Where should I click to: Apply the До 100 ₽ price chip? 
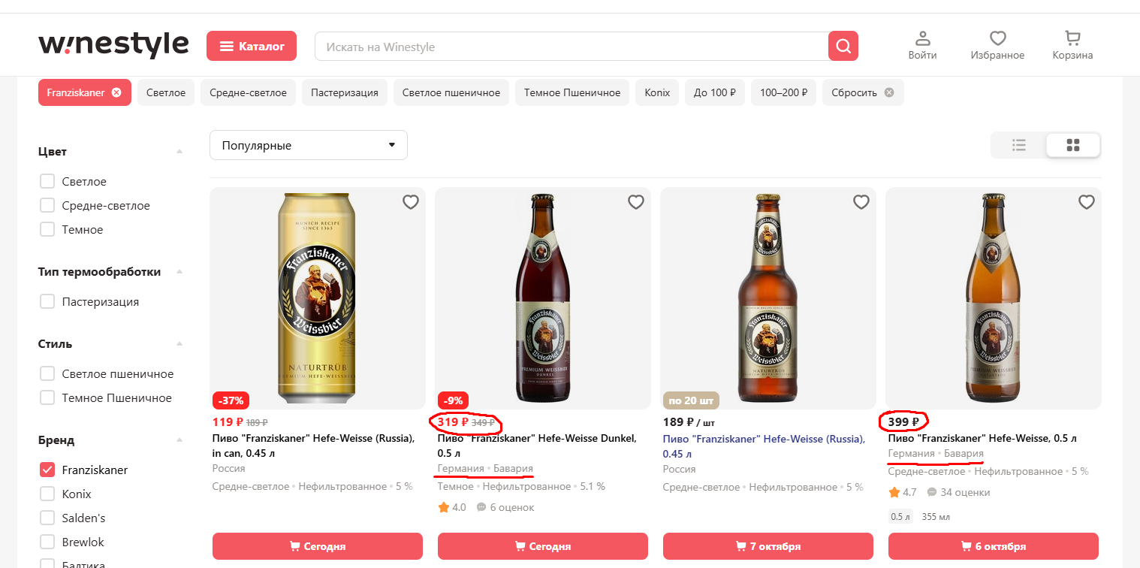point(715,92)
